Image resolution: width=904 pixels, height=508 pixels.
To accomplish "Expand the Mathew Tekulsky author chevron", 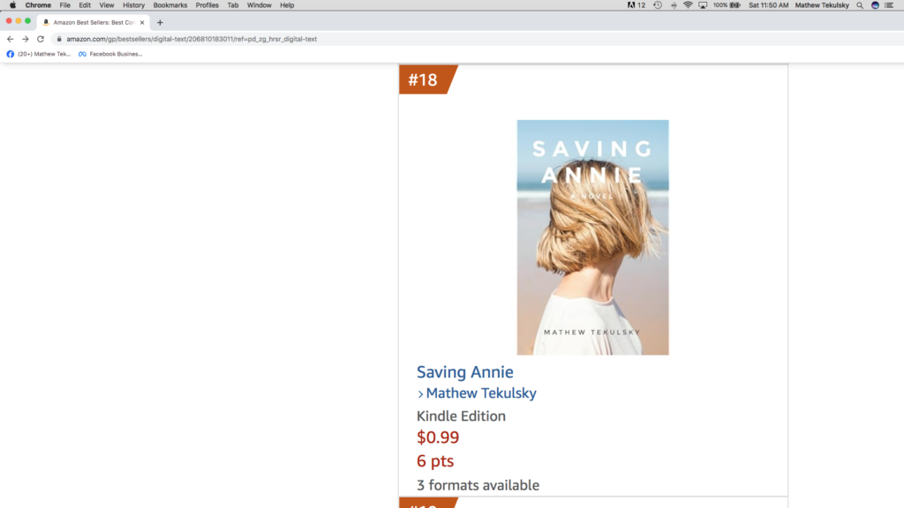I will [420, 394].
